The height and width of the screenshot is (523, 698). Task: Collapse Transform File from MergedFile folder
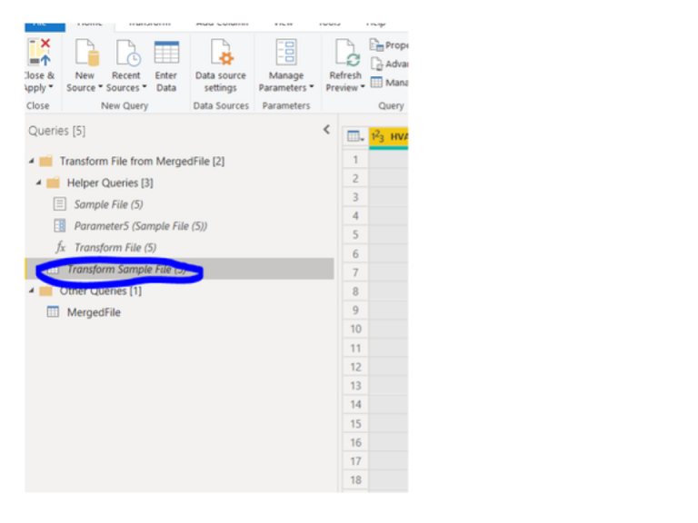click(x=31, y=161)
